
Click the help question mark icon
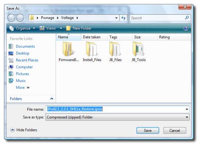tap(186, 29)
